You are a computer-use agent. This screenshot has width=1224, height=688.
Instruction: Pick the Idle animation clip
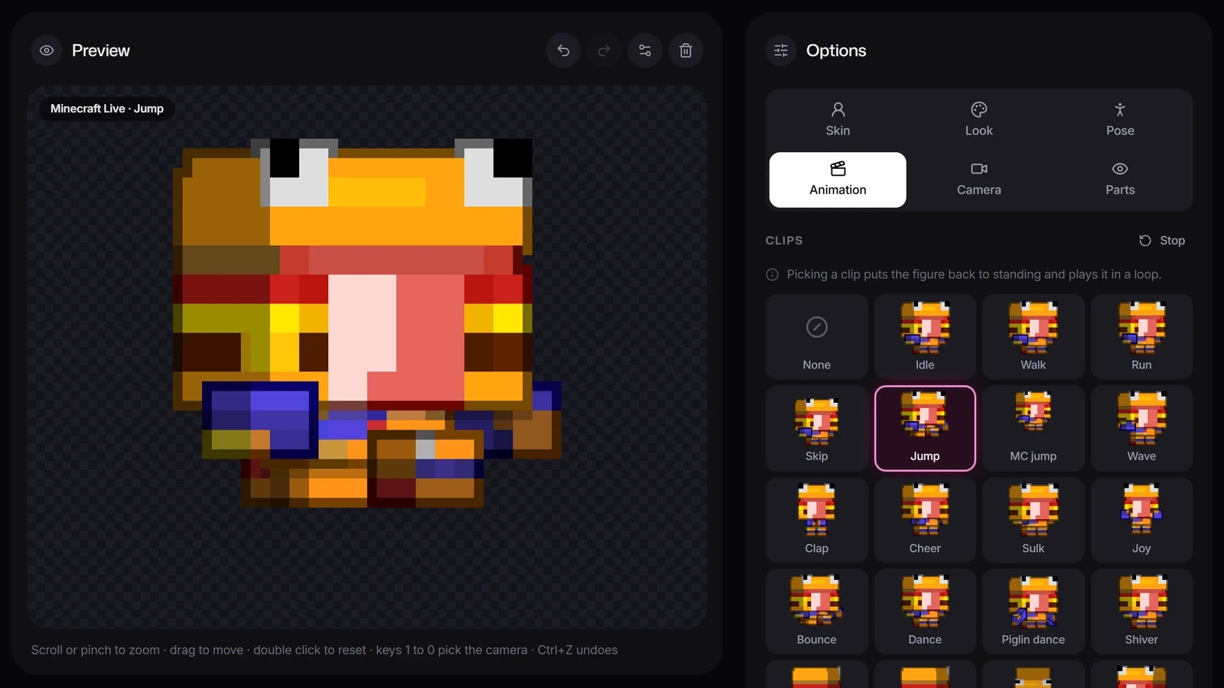[x=925, y=336]
